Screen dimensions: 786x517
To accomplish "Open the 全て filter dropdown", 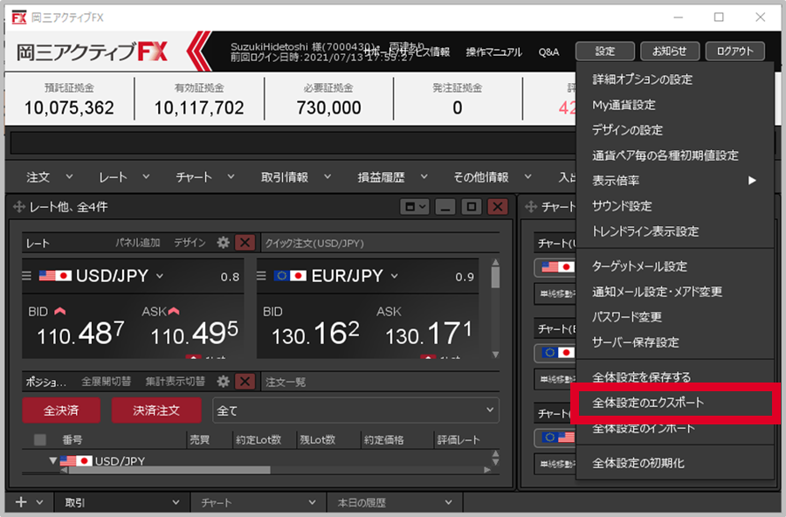I will 356,410.
